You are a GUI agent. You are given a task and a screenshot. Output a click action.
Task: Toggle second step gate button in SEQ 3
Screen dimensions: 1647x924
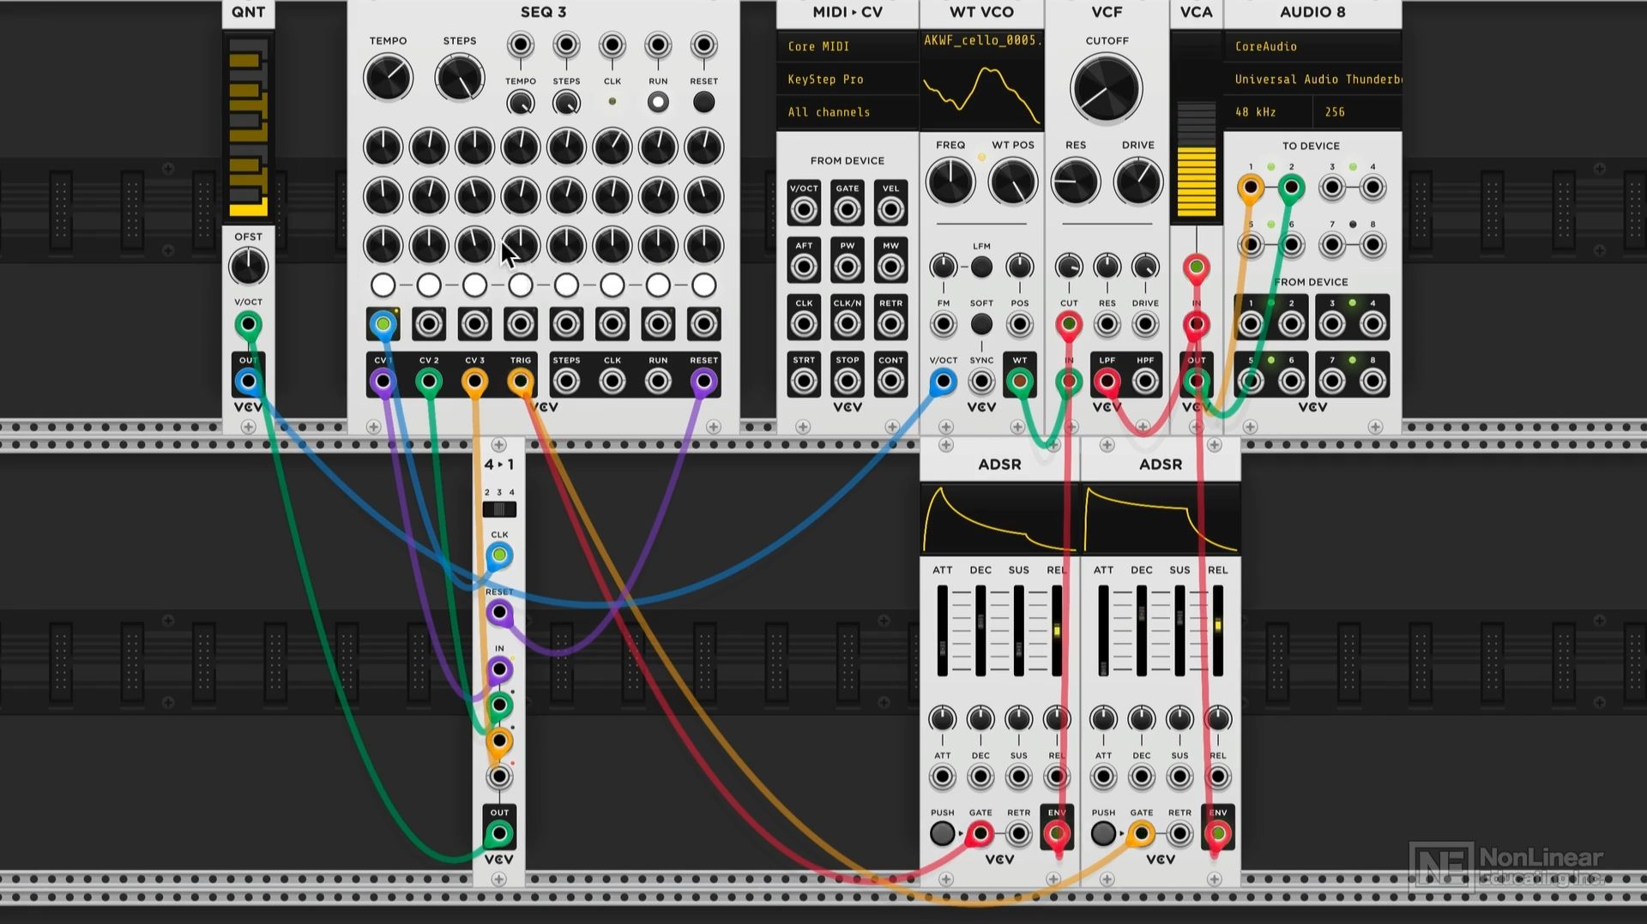(429, 285)
